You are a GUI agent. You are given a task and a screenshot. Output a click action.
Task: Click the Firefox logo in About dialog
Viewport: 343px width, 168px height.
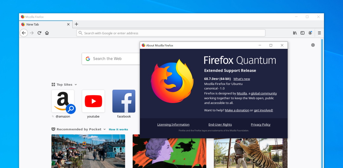point(172,81)
